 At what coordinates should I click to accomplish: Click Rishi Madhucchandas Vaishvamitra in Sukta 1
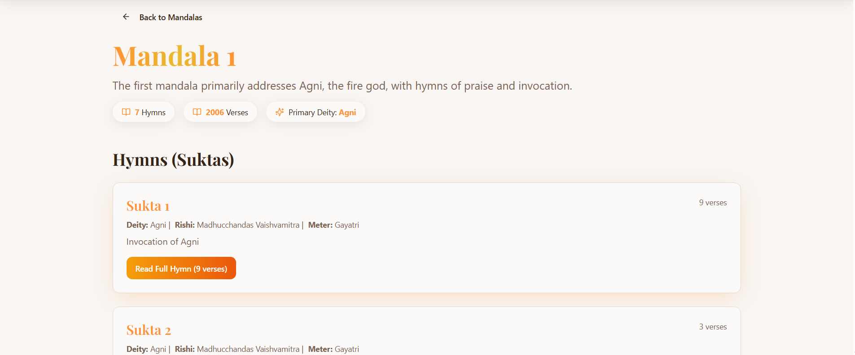pyautogui.click(x=247, y=225)
